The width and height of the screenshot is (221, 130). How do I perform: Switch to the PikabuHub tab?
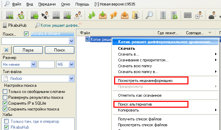point(15,25)
